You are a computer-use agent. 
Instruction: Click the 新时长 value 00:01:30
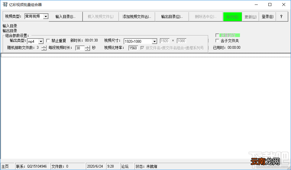91,40
